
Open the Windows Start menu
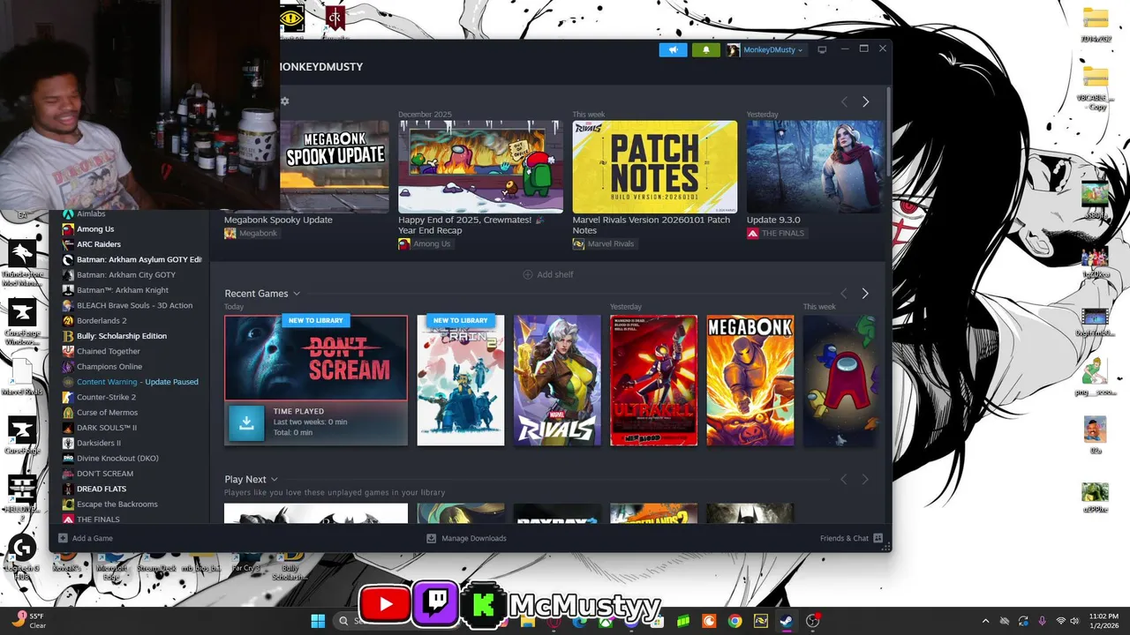point(318,621)
